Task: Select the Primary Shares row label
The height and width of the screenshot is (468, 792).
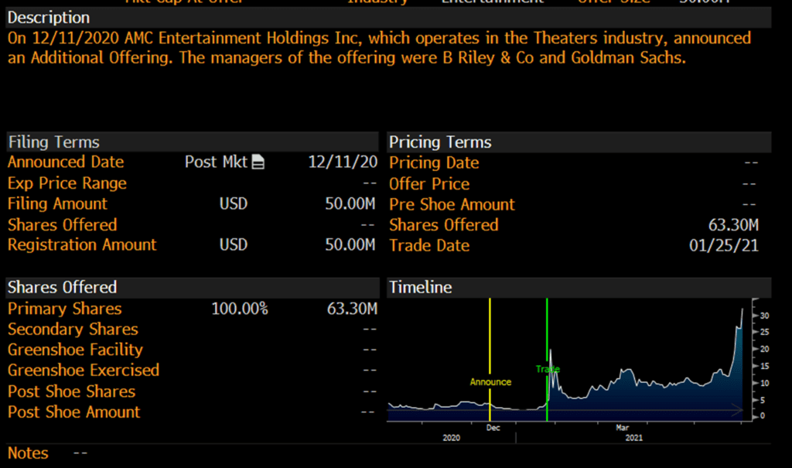Action: tap(65, 309)
